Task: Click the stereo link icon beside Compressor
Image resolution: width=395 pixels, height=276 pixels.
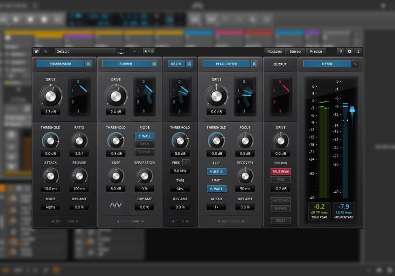Action: (x=89, y=64)
